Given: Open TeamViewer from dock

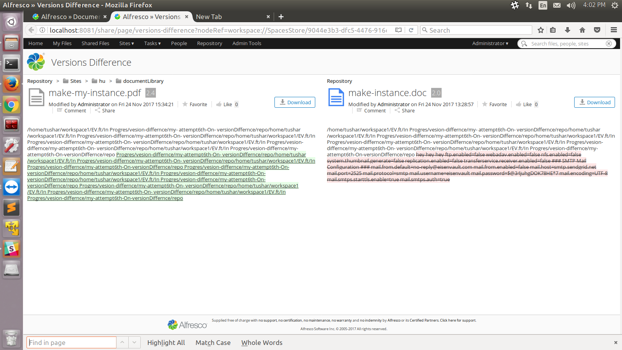Looking at the screenshot, I should tap(11, 187).
